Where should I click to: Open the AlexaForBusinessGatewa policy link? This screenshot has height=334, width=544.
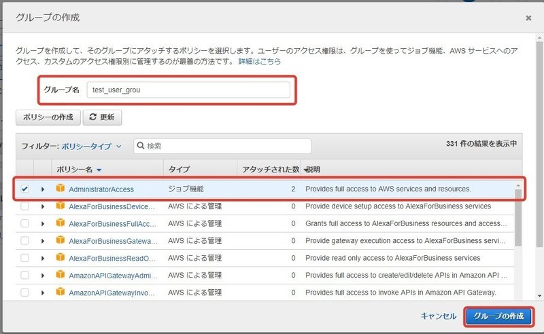pos(113,241)
